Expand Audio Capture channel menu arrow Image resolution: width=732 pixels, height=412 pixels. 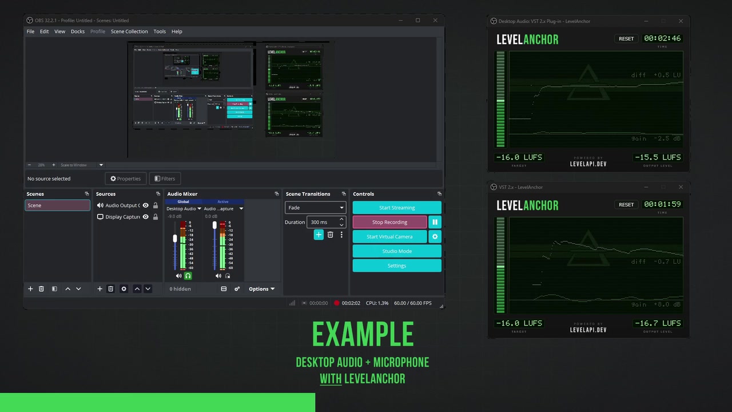point(241,209)
